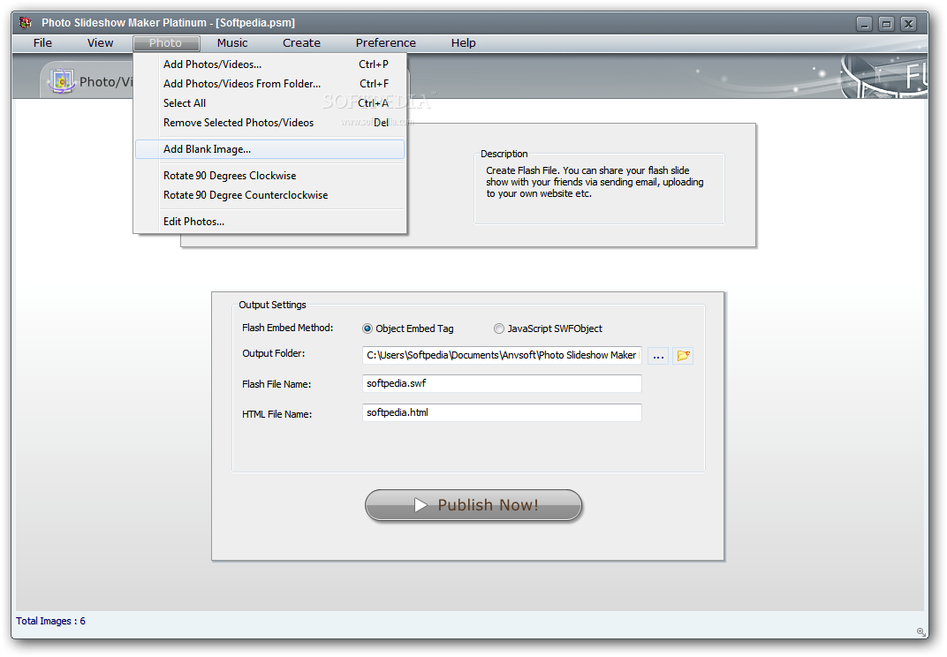Viewport: 947px width, 657px height.
Task: Maximize the Photo Slideshow Maker window
Action: 887,24
